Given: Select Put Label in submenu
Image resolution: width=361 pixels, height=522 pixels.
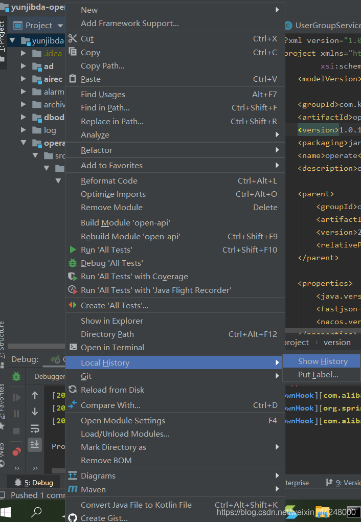Looking at the screenshot, I should click(x=321, y=375).
